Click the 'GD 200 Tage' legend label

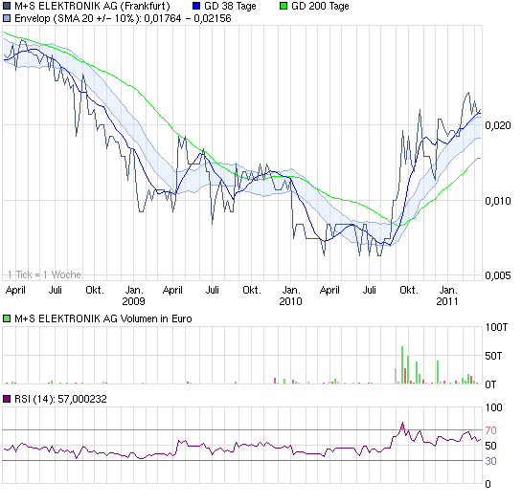320,6
